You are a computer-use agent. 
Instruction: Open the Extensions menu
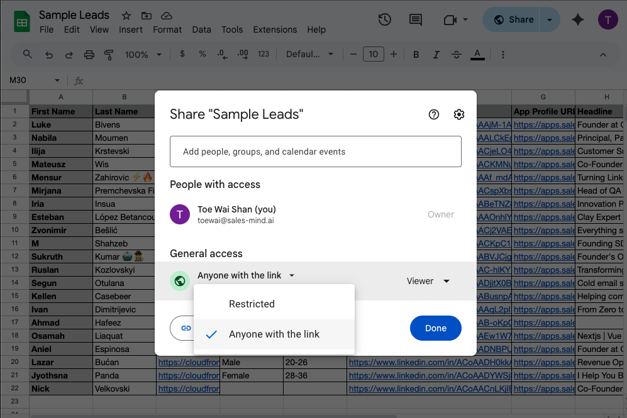click(x=275, y=30)
